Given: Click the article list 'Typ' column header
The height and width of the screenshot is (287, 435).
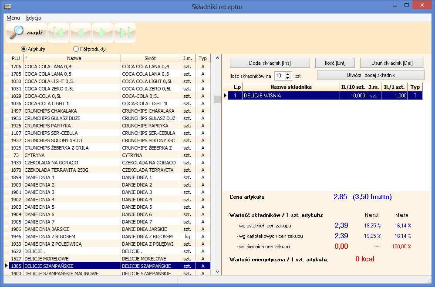Looking at the screenshot, I should pos(203,58).
